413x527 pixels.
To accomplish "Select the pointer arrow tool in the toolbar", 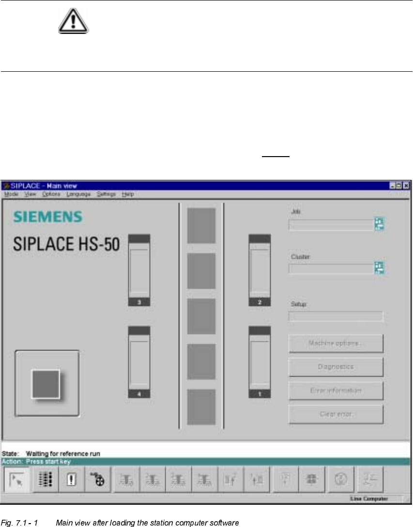I will (x=17, y=479).
